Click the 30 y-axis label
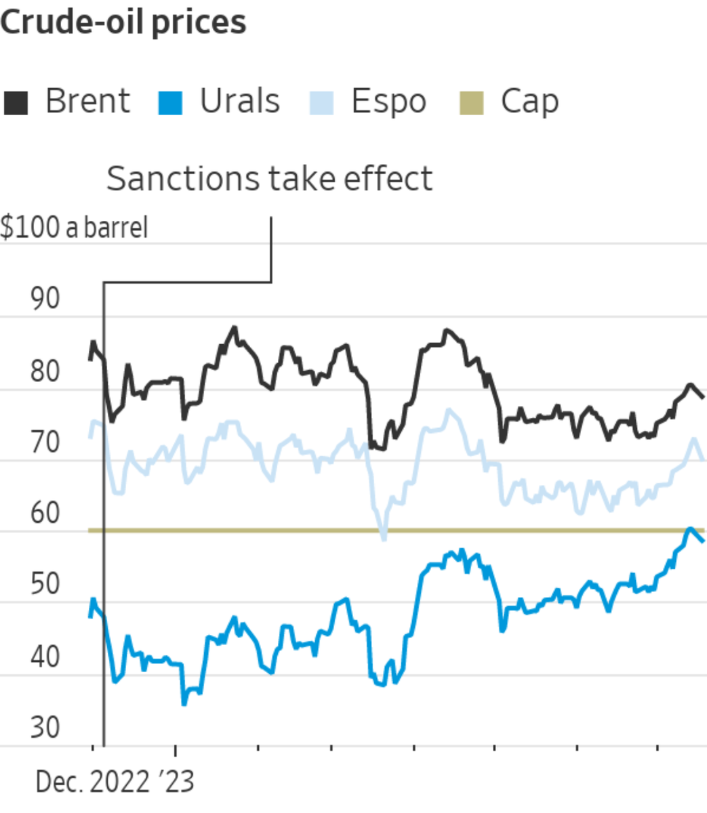Screen dimensions: 707x813 tap(45, 728)
